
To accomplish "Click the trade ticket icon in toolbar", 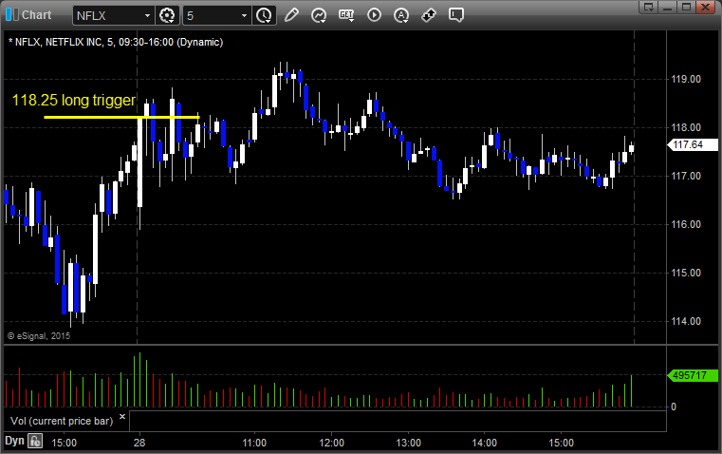I will [429, 15].
